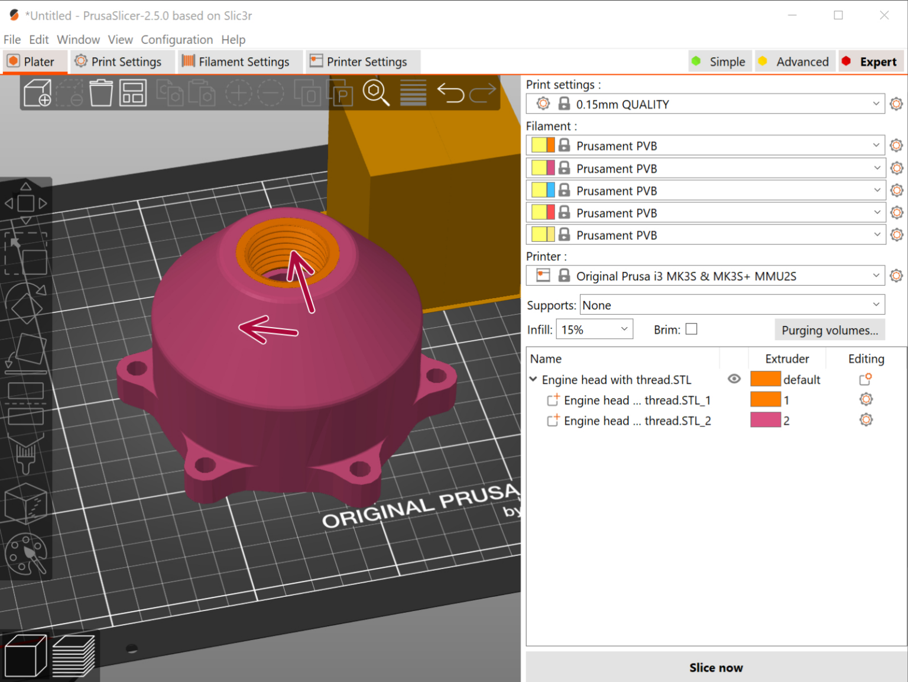Image resolution: width=908 pixels, height=682 pixels.
Task: Open the Configuration menu
Action: click(177, 40)
